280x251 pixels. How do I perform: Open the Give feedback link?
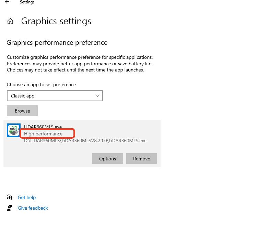[x=33, y=208]
